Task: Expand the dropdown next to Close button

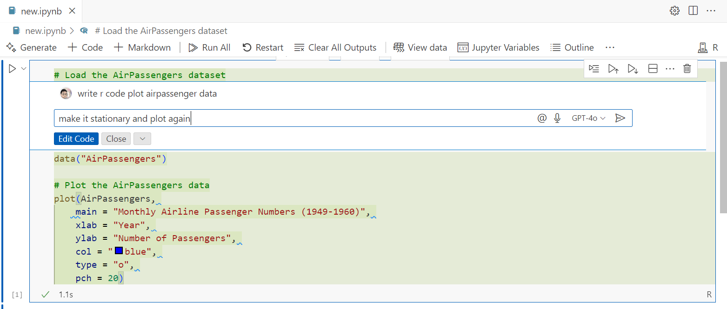Action: tap(142, 138)
